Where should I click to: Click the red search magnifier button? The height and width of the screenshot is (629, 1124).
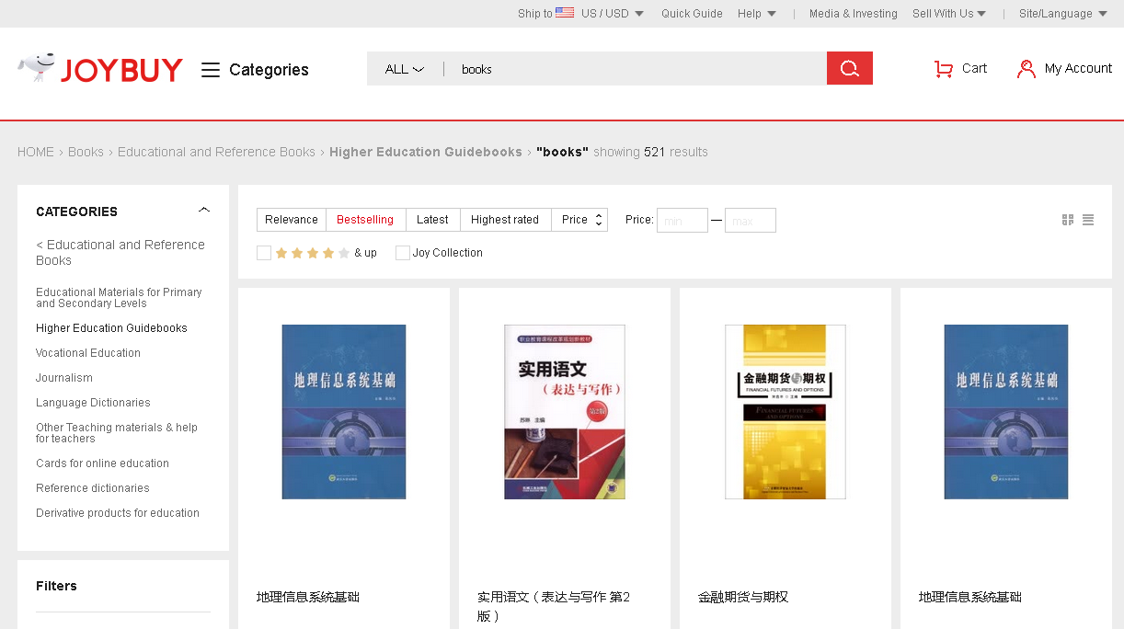[x=849, y=69]
